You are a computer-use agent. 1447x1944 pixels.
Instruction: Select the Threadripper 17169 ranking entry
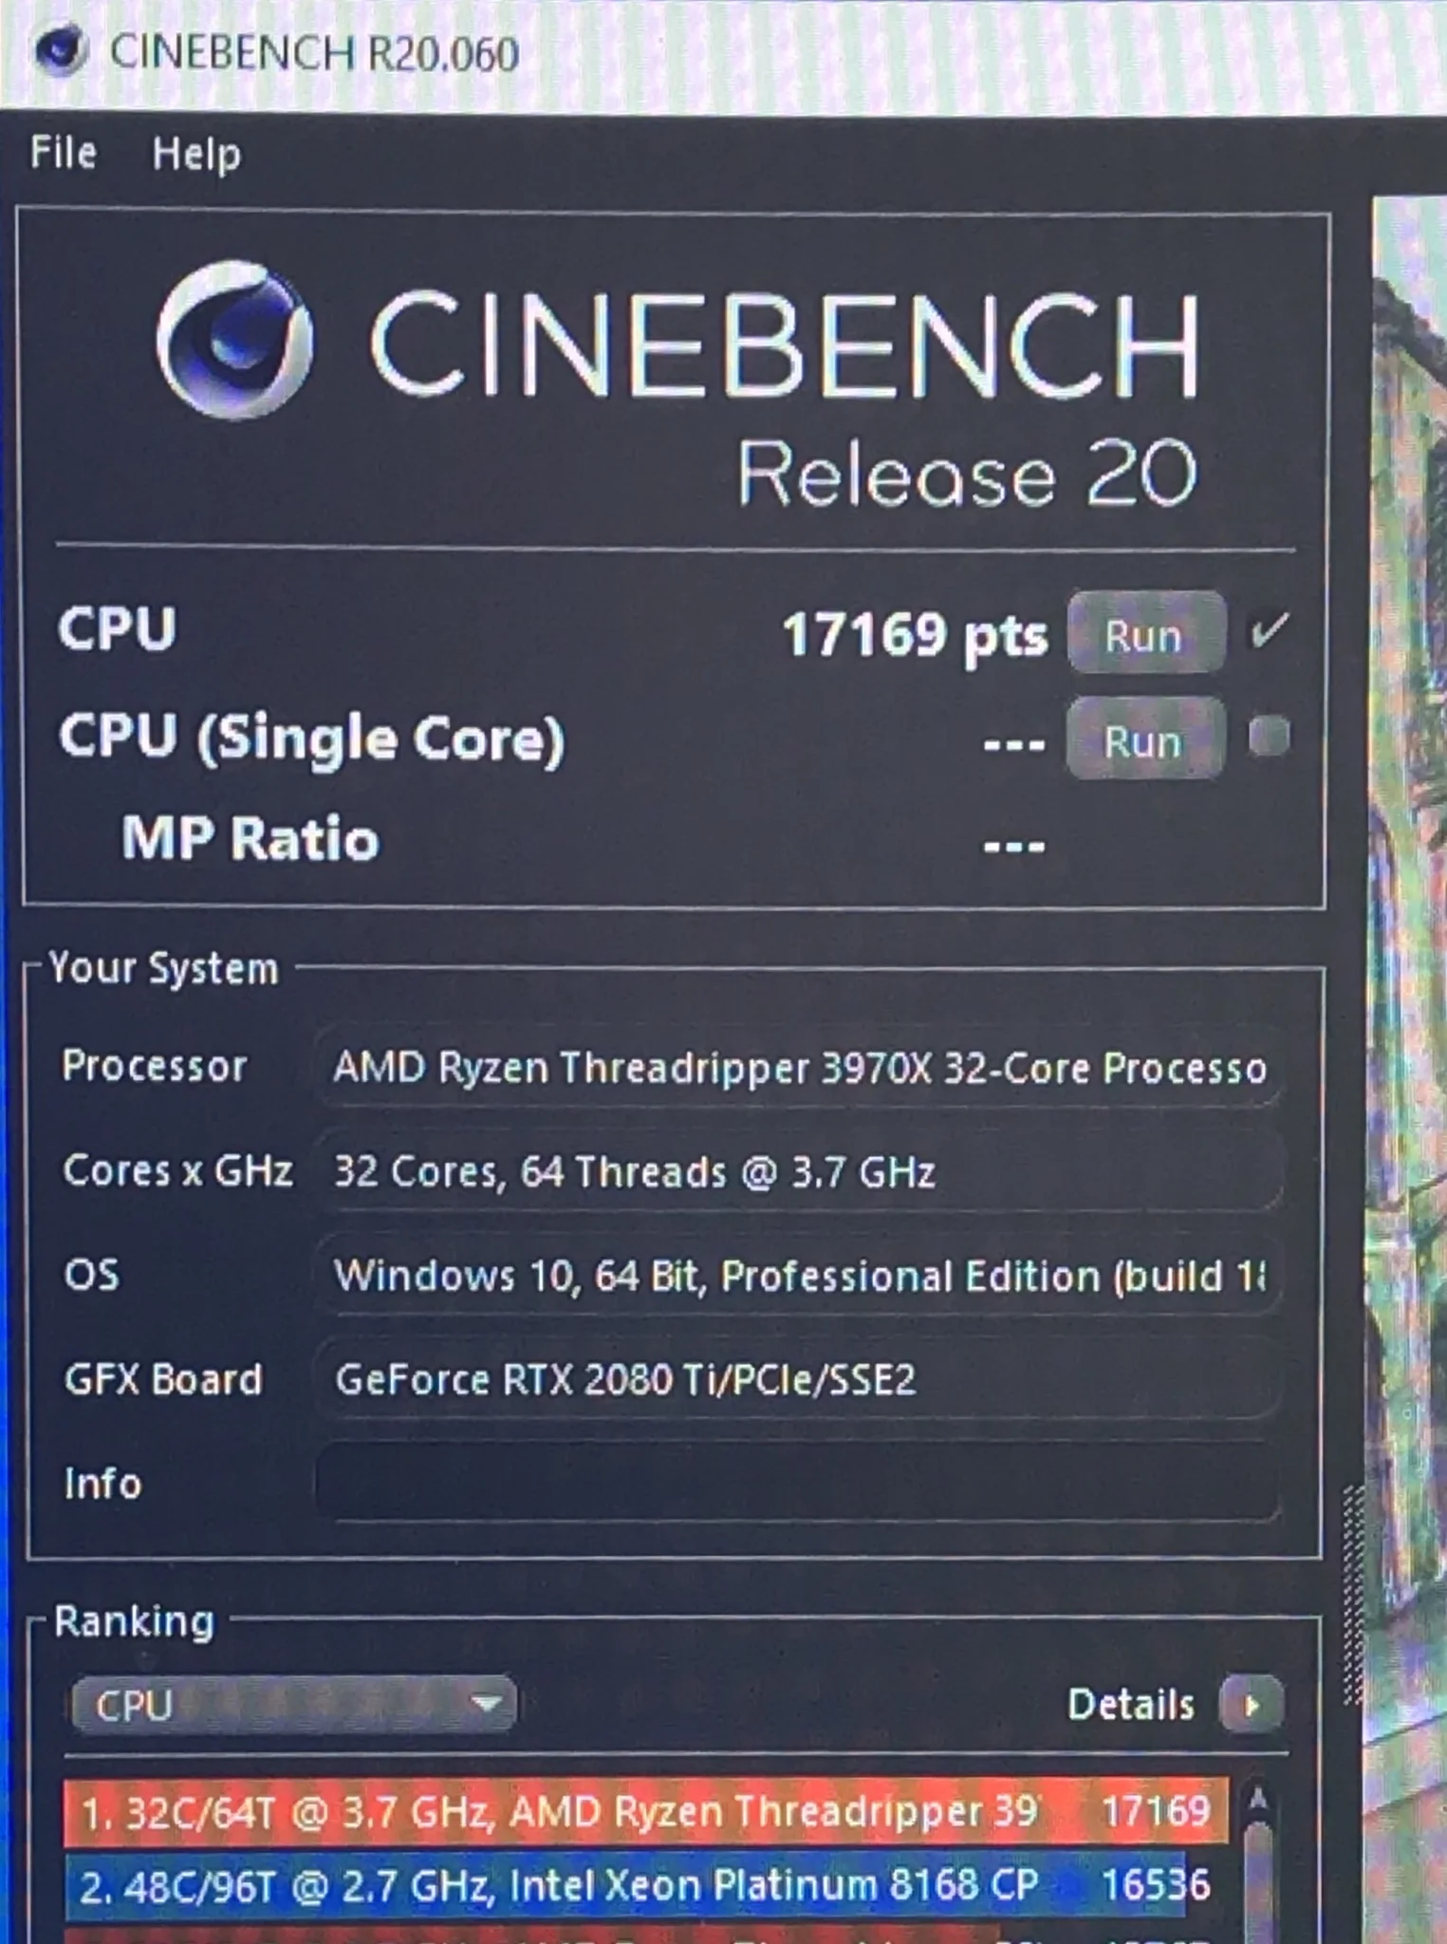645,1811
